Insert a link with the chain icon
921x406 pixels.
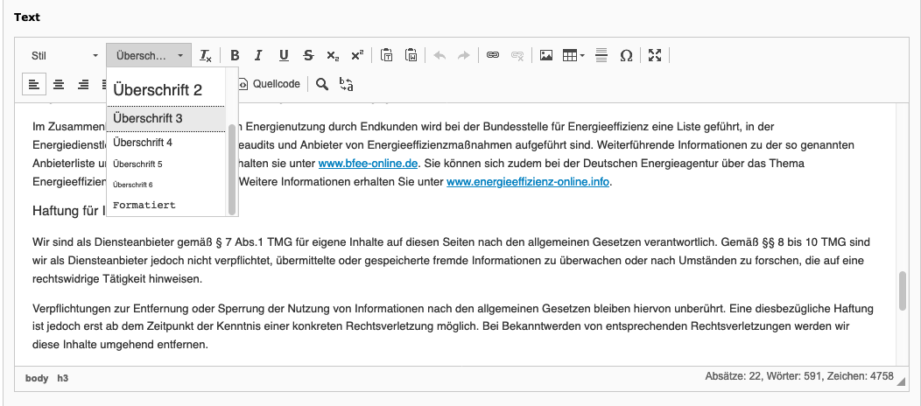click(x=493, y=55)
